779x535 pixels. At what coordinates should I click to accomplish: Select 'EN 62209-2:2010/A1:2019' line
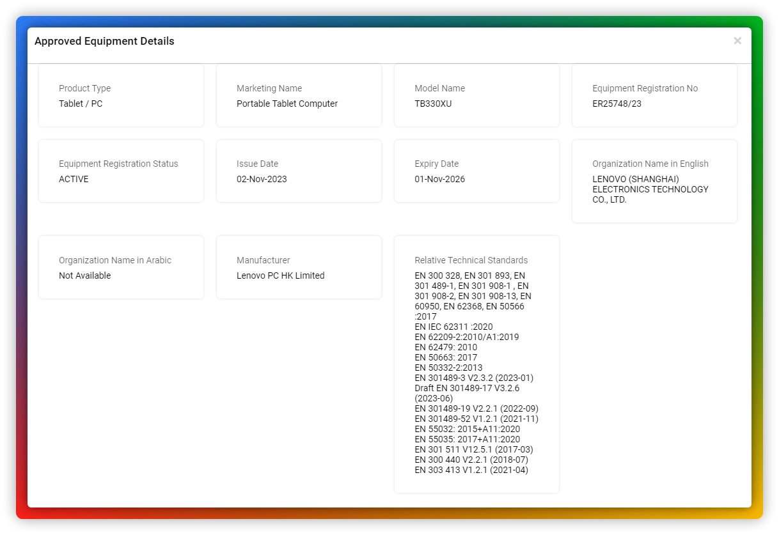pos(467,337)
